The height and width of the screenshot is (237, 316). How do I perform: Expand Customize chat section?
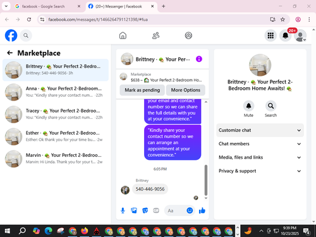click(260, 130)
